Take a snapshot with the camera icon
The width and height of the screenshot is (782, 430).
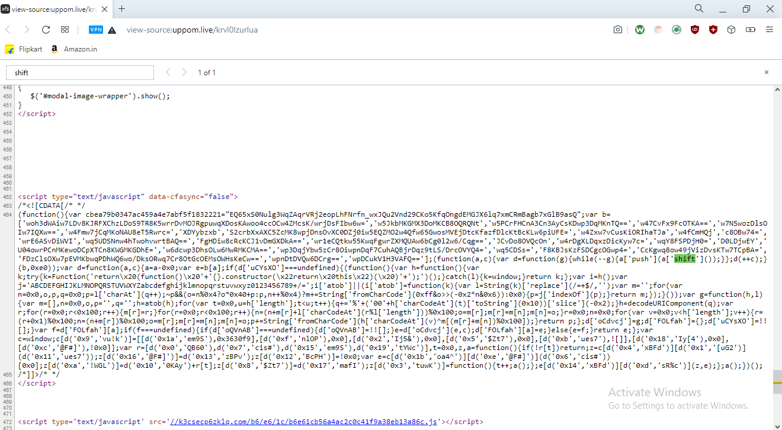[618, 30]
